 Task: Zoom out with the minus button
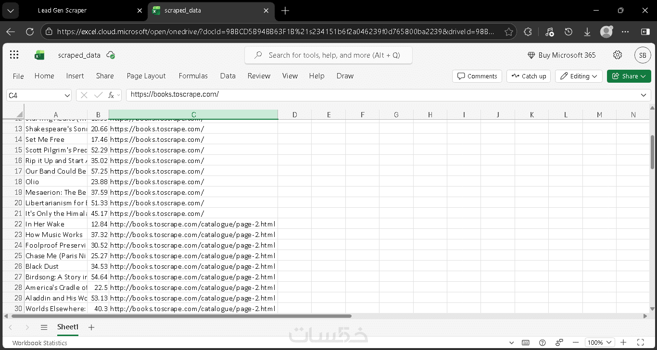click(576, 343)
